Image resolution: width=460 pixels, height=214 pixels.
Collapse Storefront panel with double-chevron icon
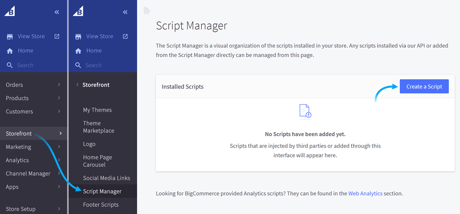click(125, 12)
